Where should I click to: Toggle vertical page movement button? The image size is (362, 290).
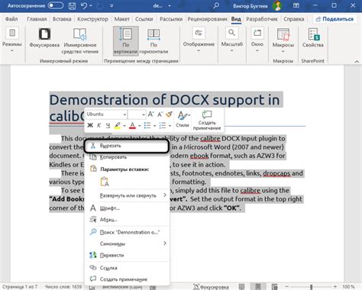126,40
